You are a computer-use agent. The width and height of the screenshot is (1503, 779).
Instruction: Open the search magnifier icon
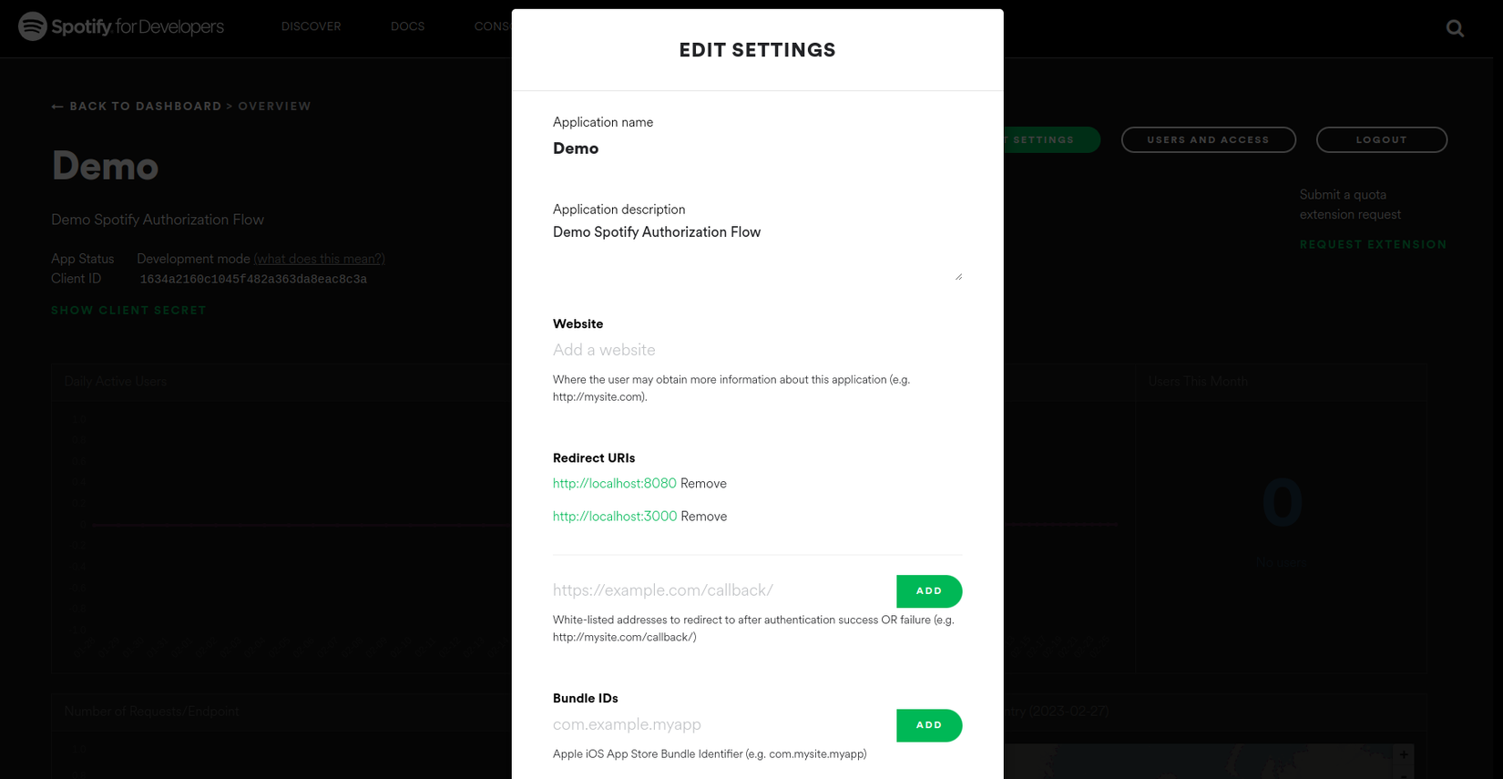[1455, 28]
